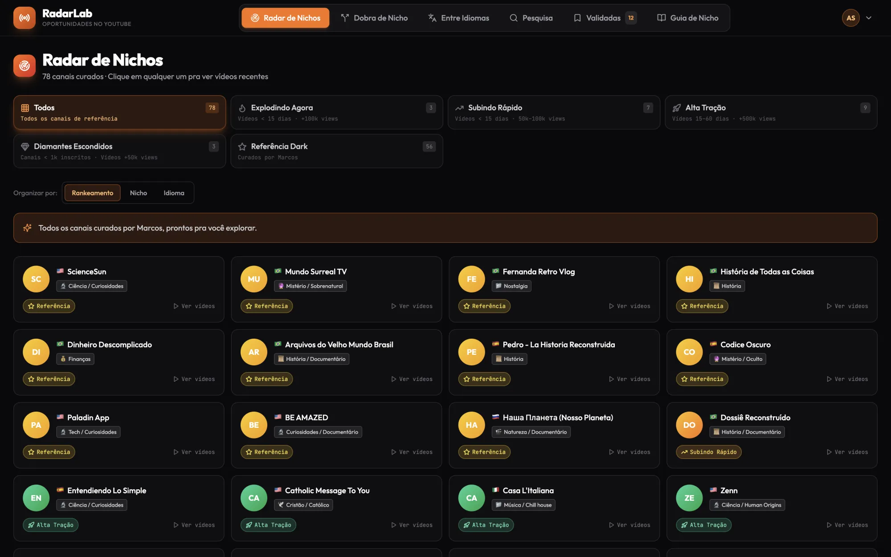
Task: Click the Mistério / Sobrenatural niche tag
Action: tap(311, 286)
